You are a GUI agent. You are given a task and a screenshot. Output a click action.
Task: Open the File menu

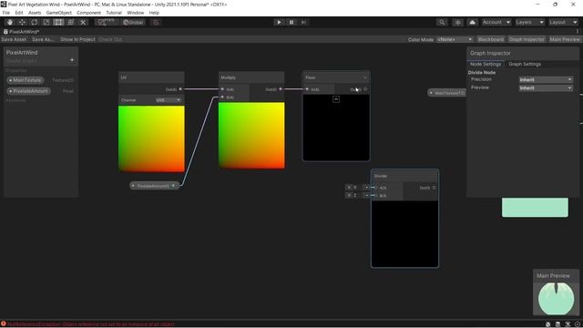click(x=6, y=13)
